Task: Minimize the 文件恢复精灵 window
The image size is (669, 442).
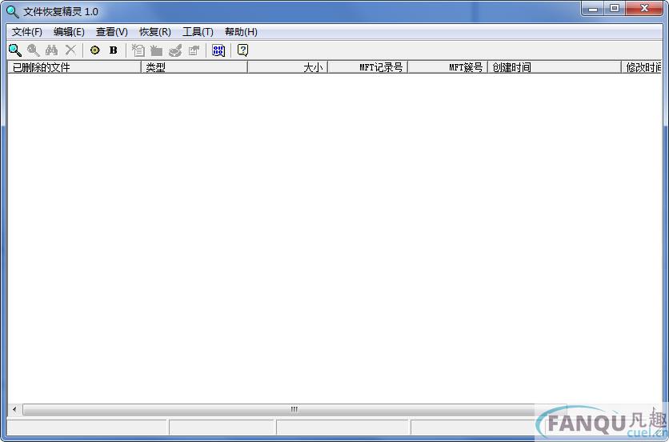Action: tap(593, 9)
